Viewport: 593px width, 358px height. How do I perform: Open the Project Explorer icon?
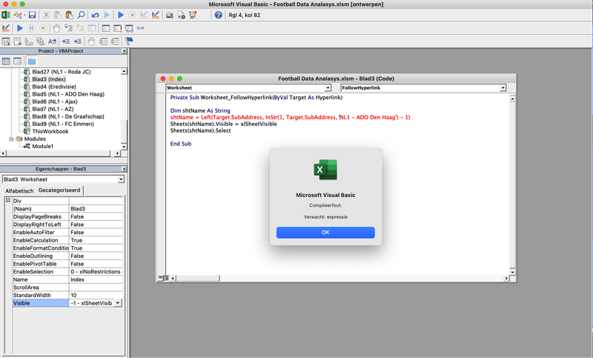170,15
